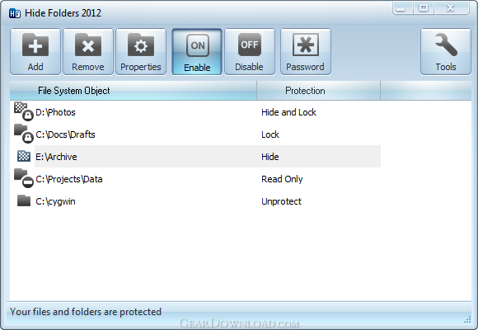Click the Unprotect cell for C:\cygwin
The image size is (478, 330).
click(281, 201)
